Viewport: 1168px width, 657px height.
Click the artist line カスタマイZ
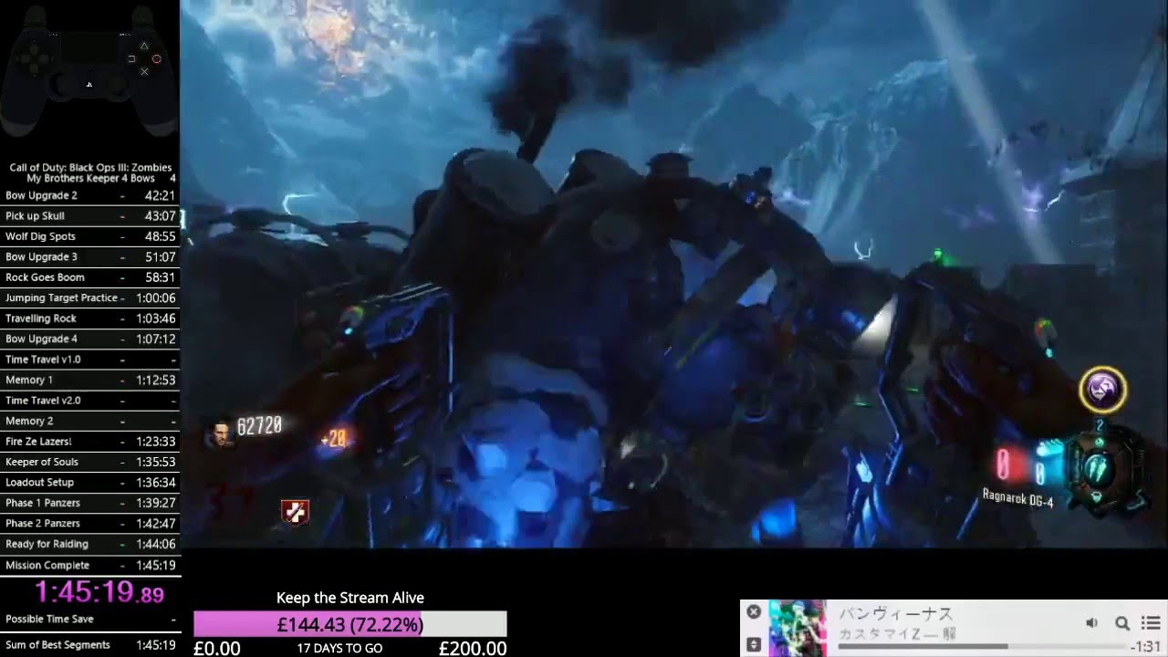point(898,634)
